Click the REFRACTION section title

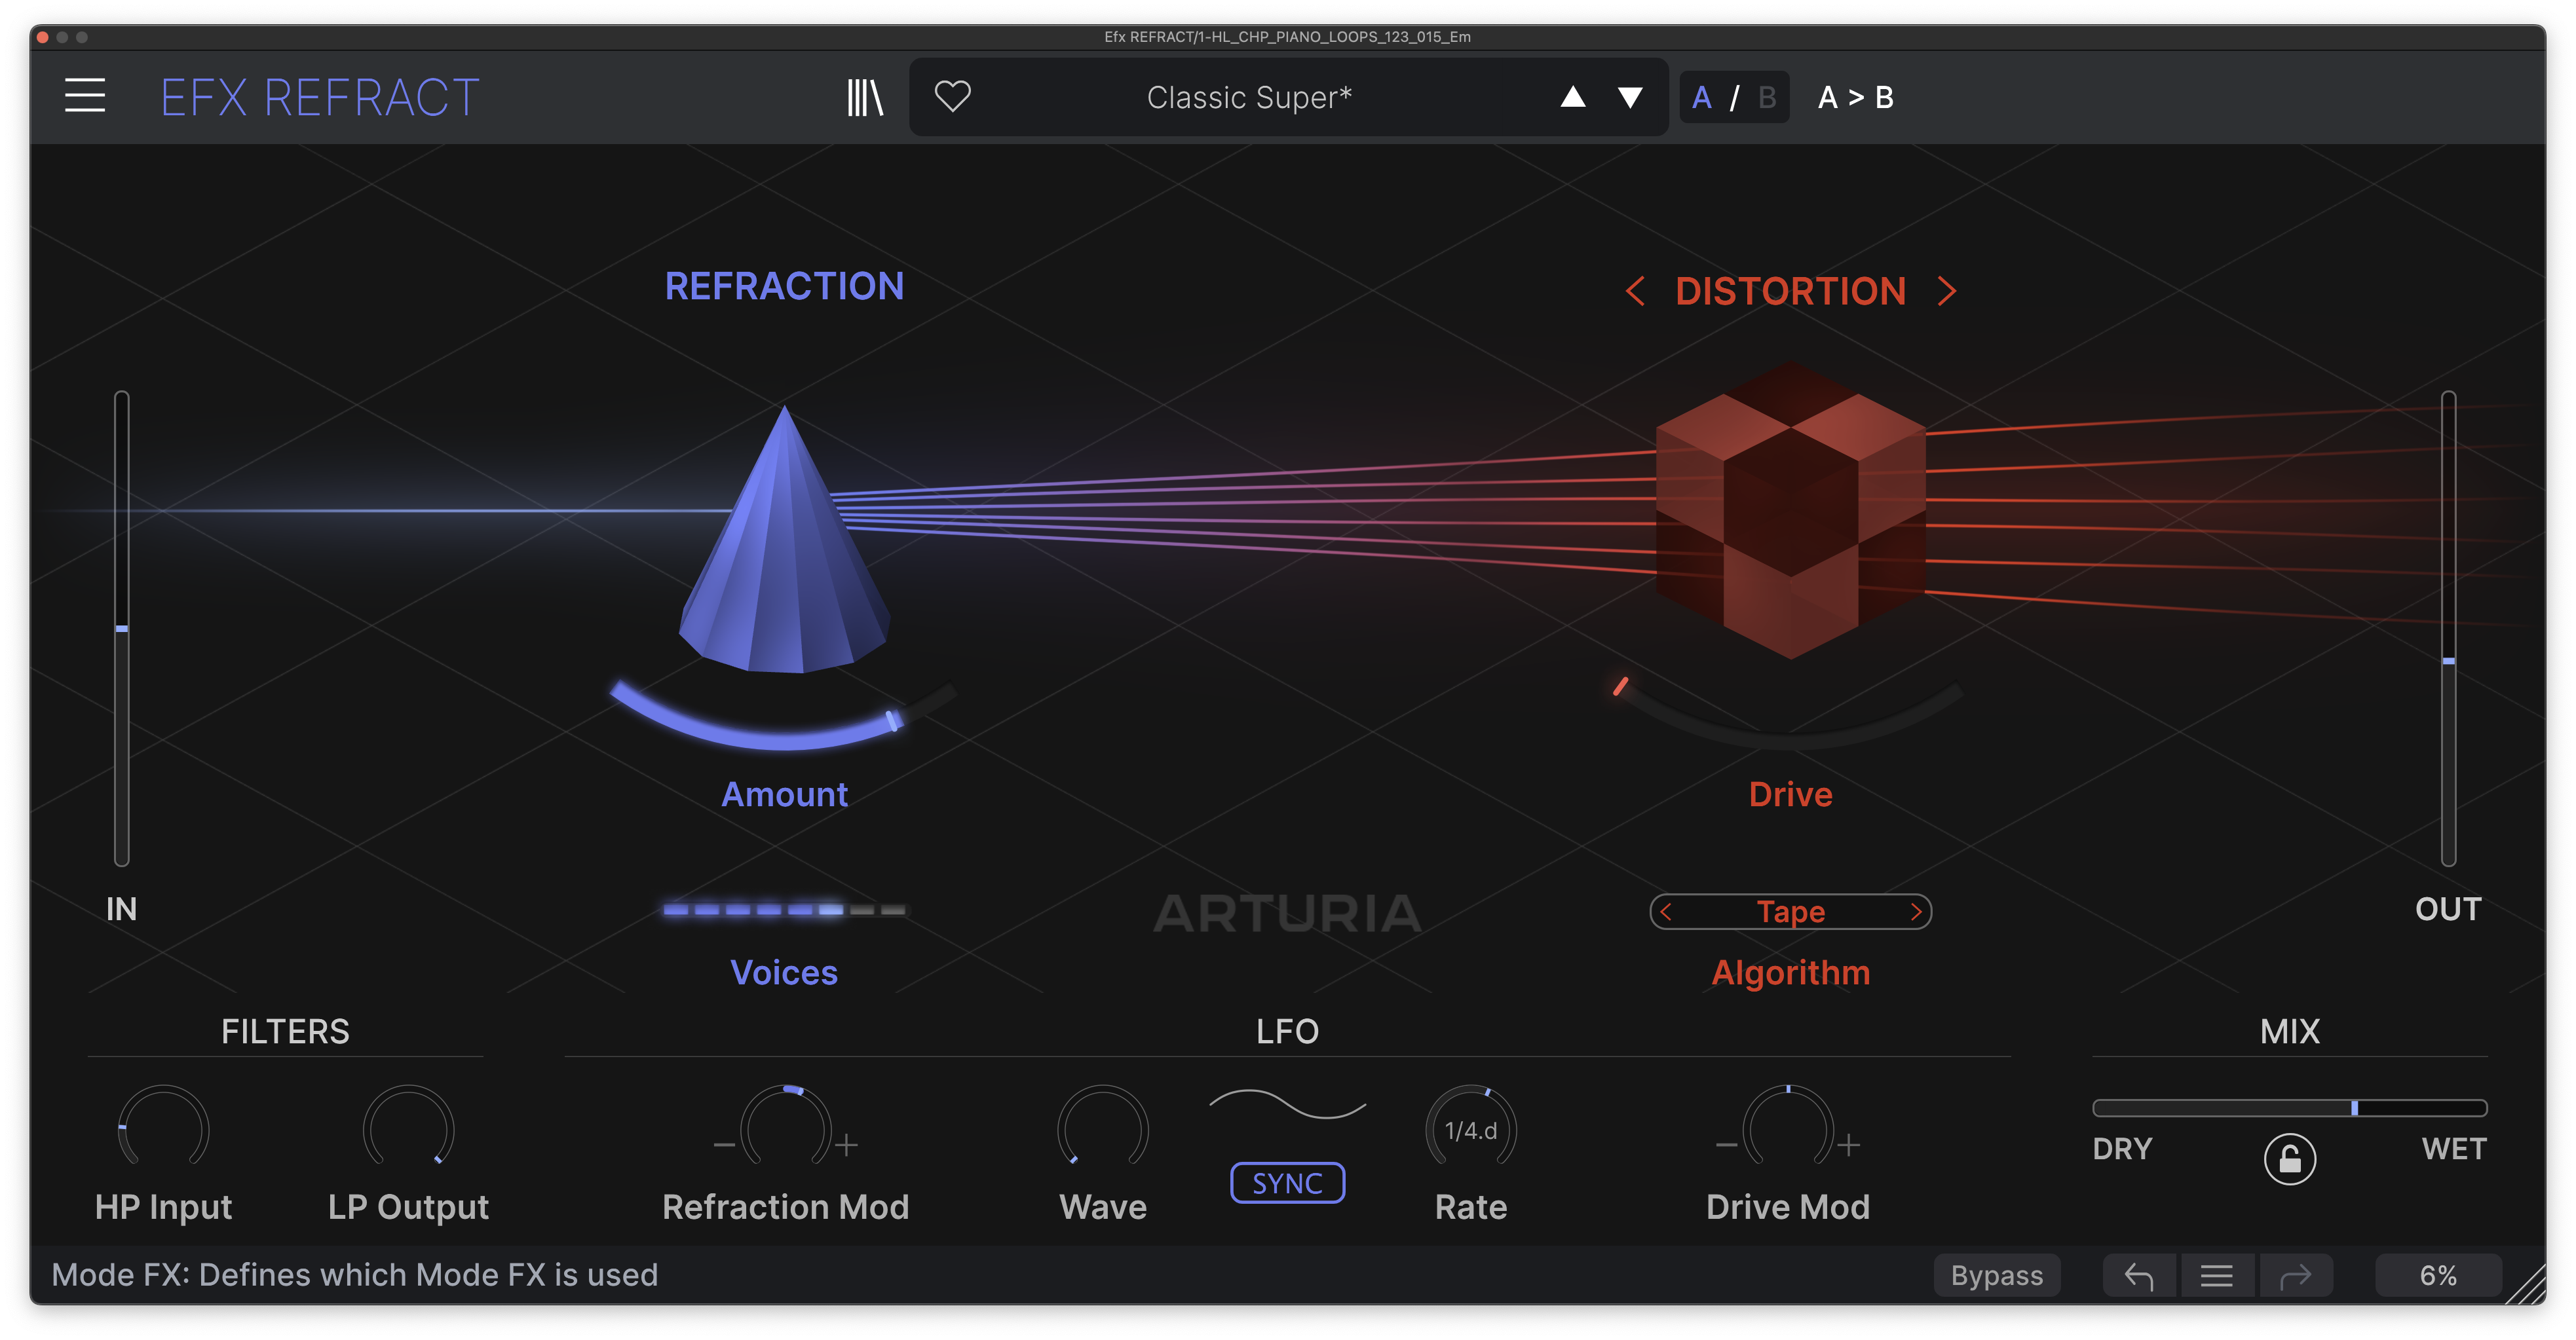(784, 287)
